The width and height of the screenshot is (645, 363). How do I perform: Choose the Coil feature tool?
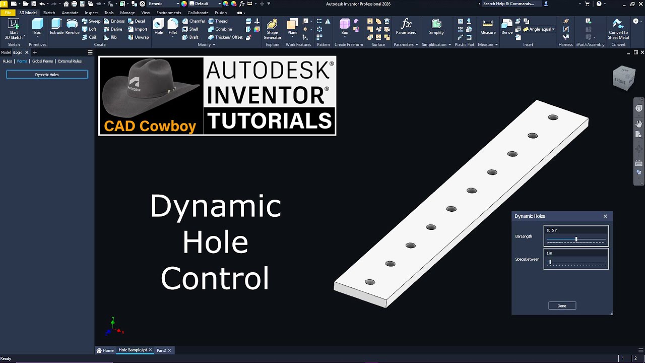pos(89,37)
